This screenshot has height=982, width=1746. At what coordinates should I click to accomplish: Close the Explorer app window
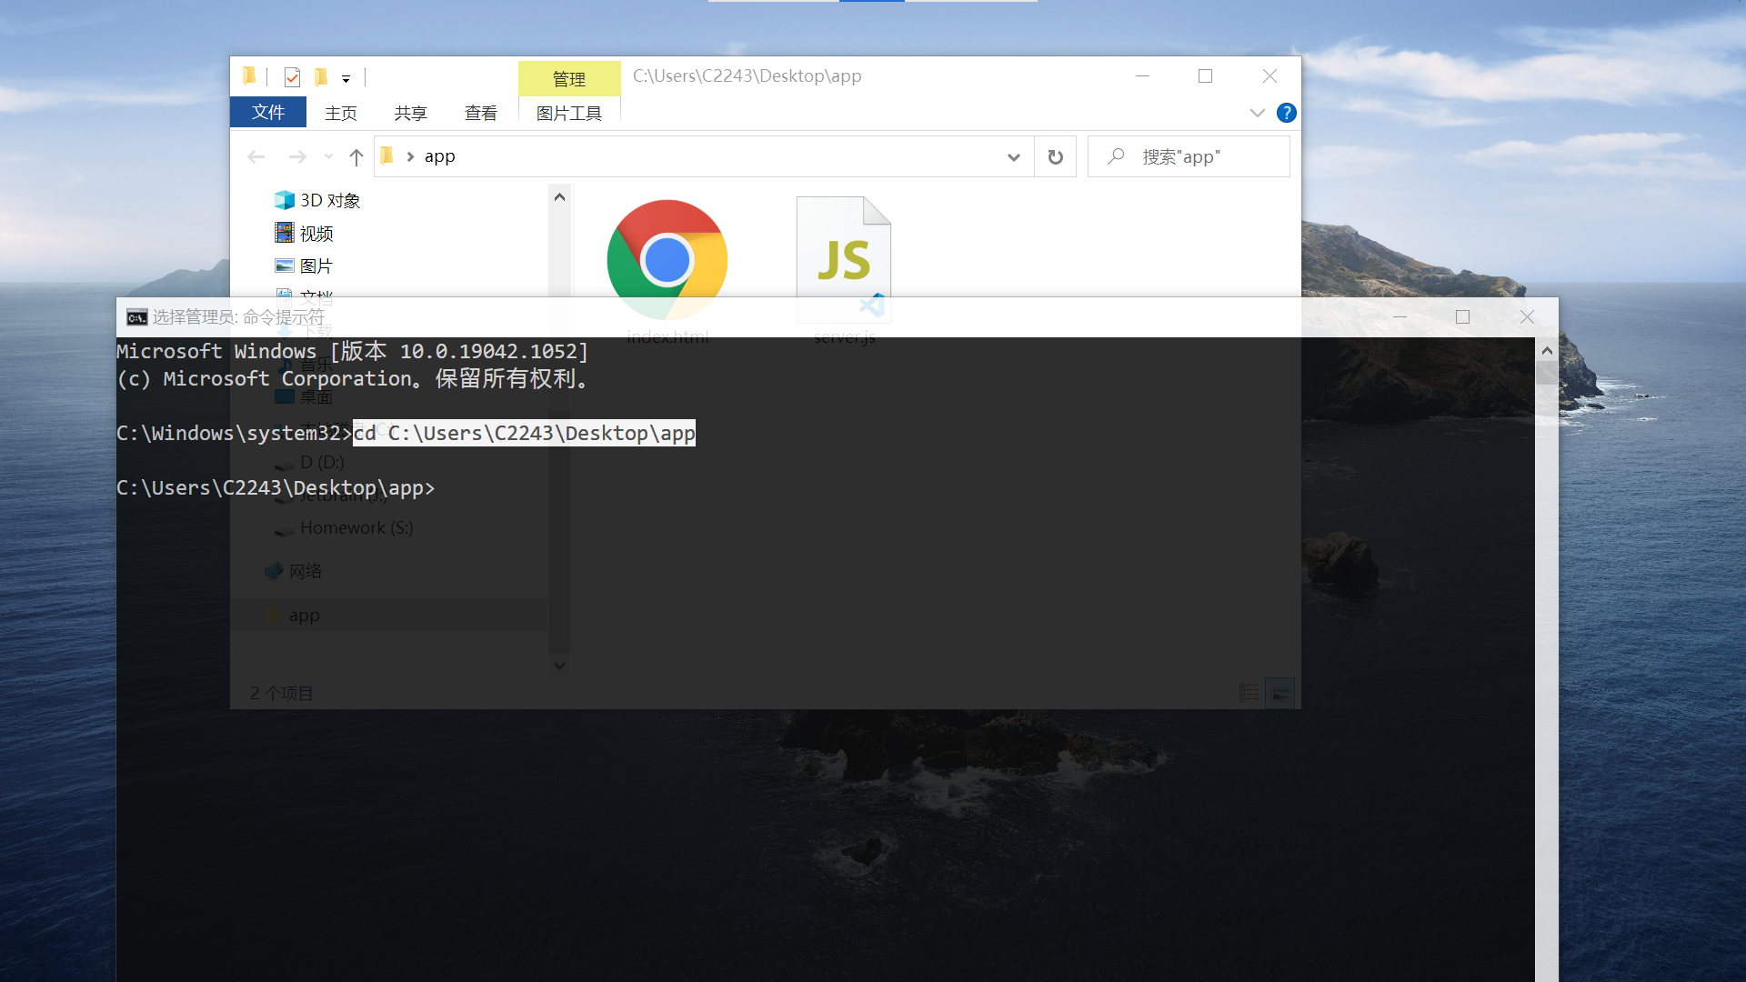pos(1269,76)
